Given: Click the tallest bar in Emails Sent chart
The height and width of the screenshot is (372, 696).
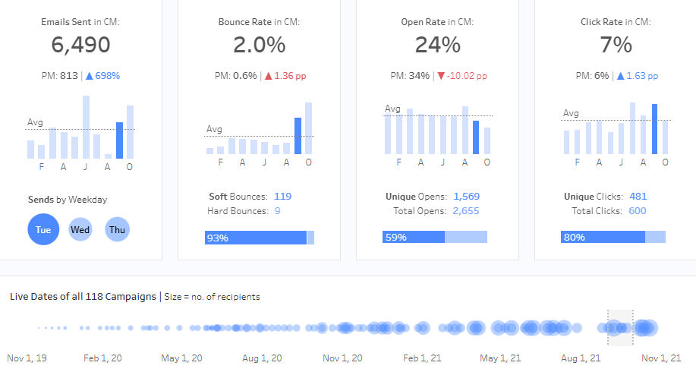Looking at the screenshot, I should coord(87,127).
